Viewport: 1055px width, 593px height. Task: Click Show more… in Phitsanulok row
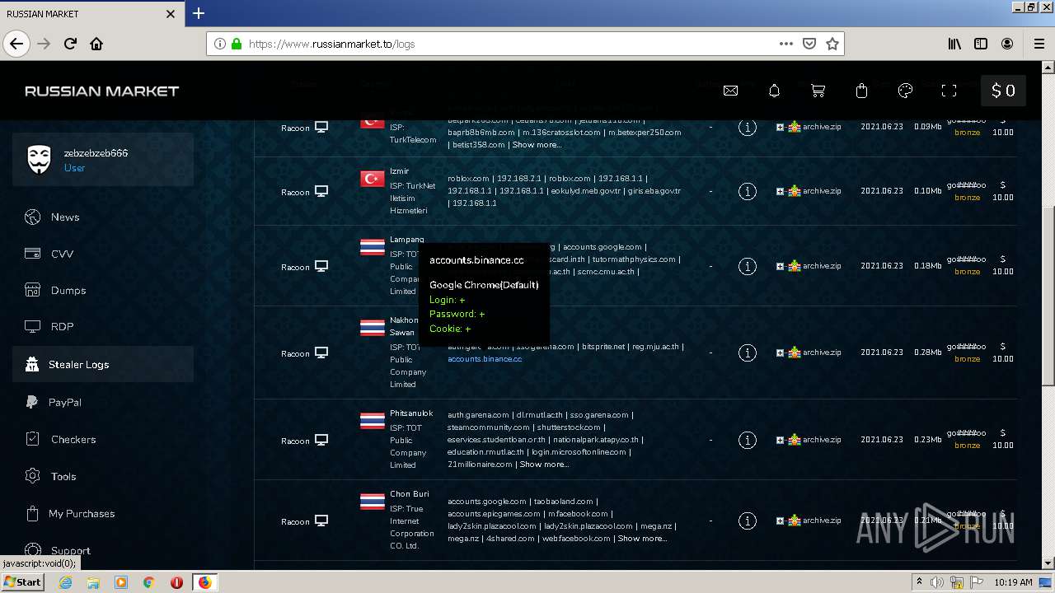click(x=544, y=465)
